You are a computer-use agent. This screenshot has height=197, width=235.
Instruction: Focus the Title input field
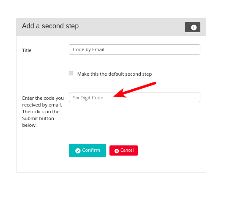[134, 49]
